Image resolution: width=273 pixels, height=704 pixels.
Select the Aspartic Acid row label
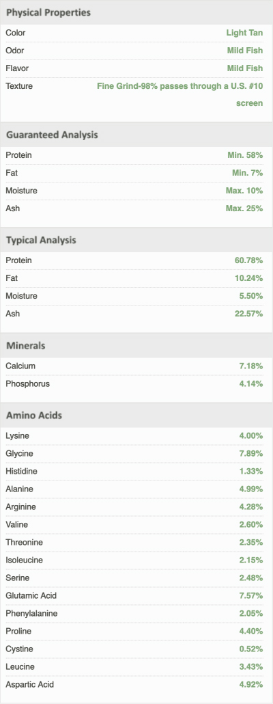point(30,685)
